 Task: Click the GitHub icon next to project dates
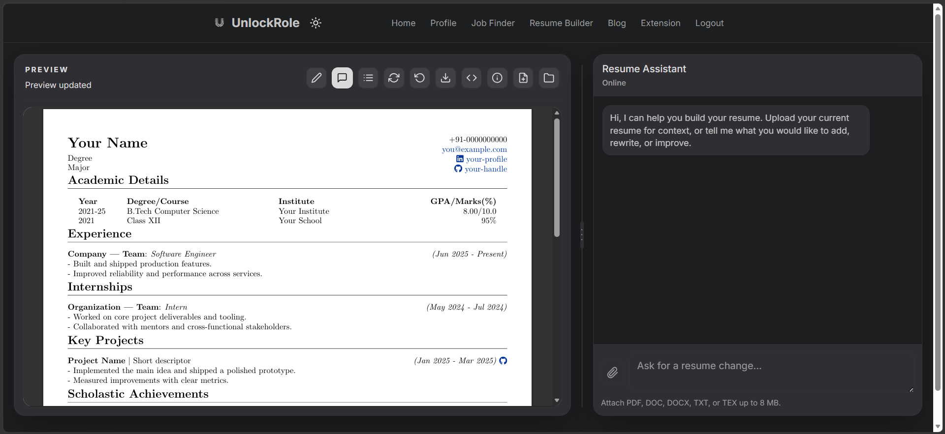point(503,361)
